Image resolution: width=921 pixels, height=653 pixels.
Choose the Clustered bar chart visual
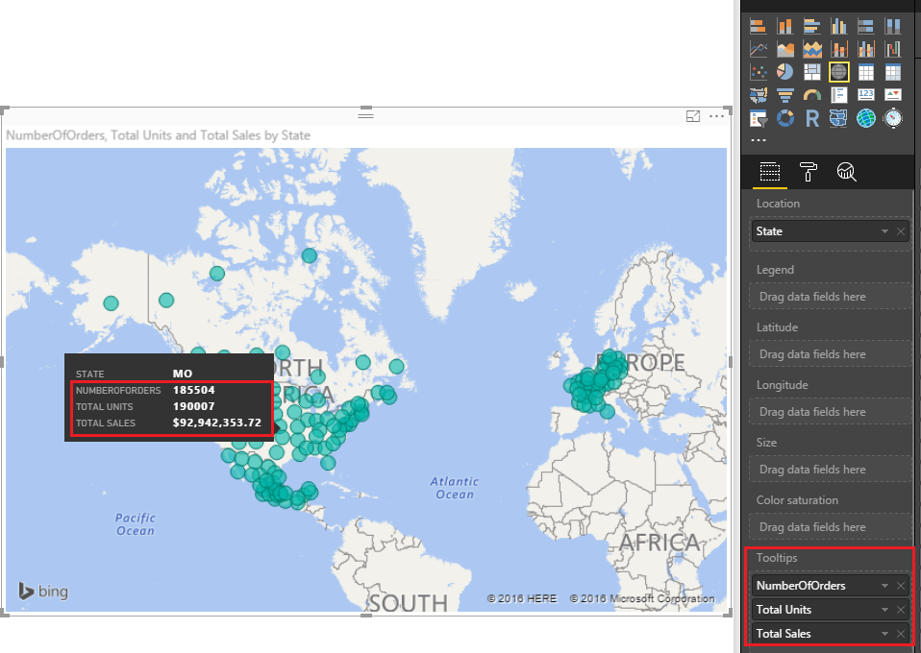coord(811,26)
